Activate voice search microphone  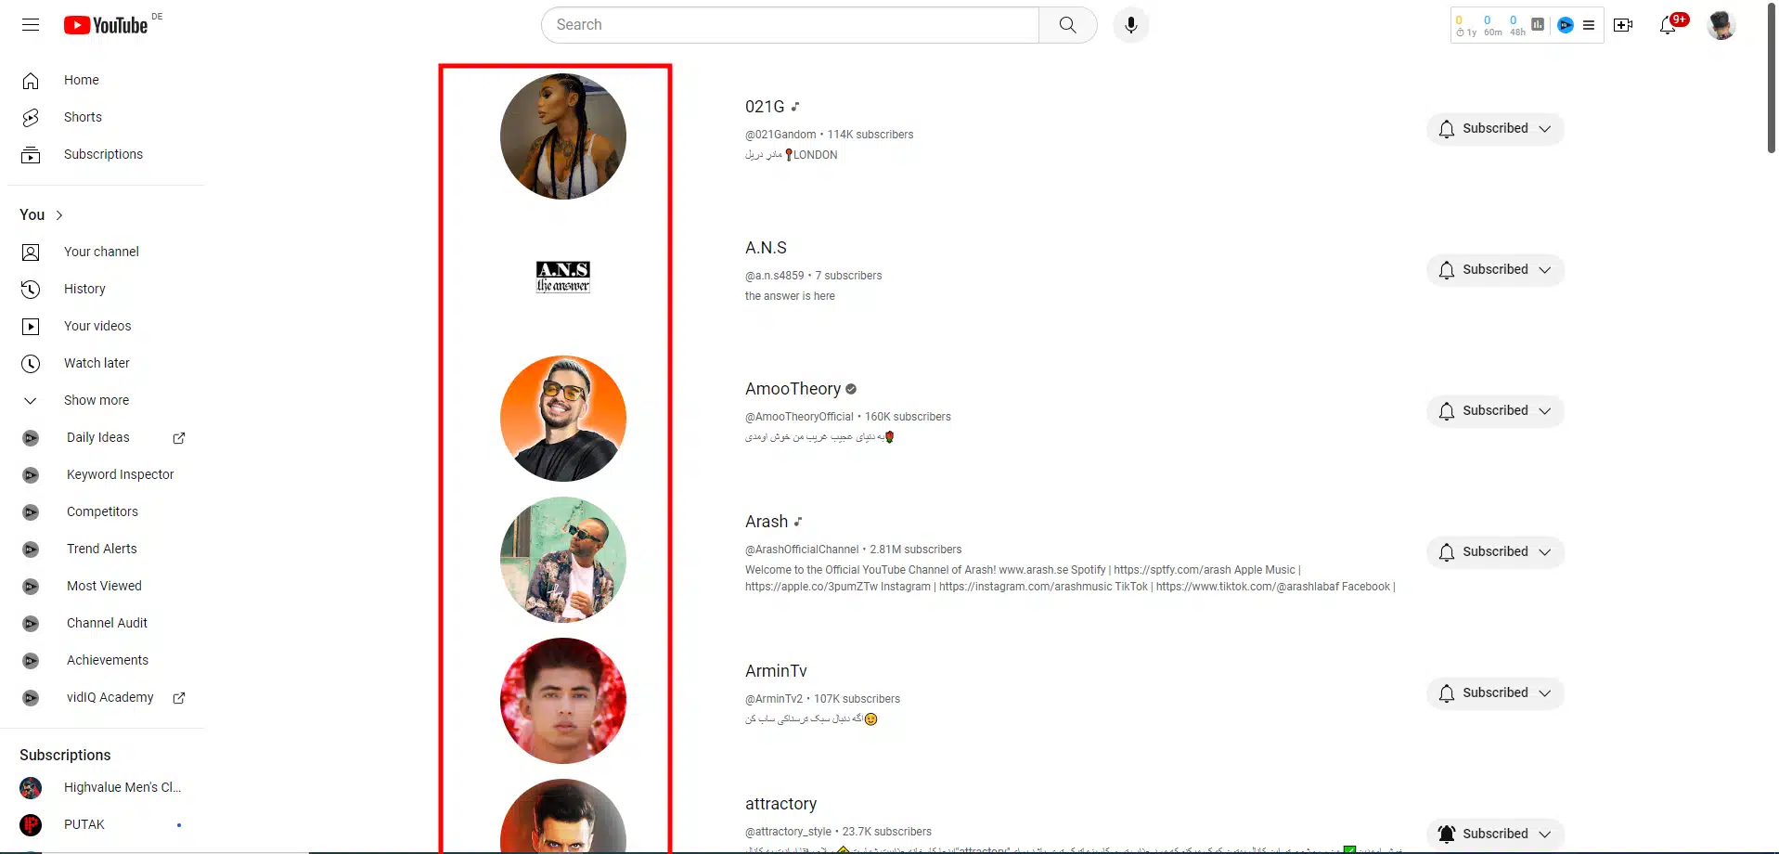(x=1130, y=25)
